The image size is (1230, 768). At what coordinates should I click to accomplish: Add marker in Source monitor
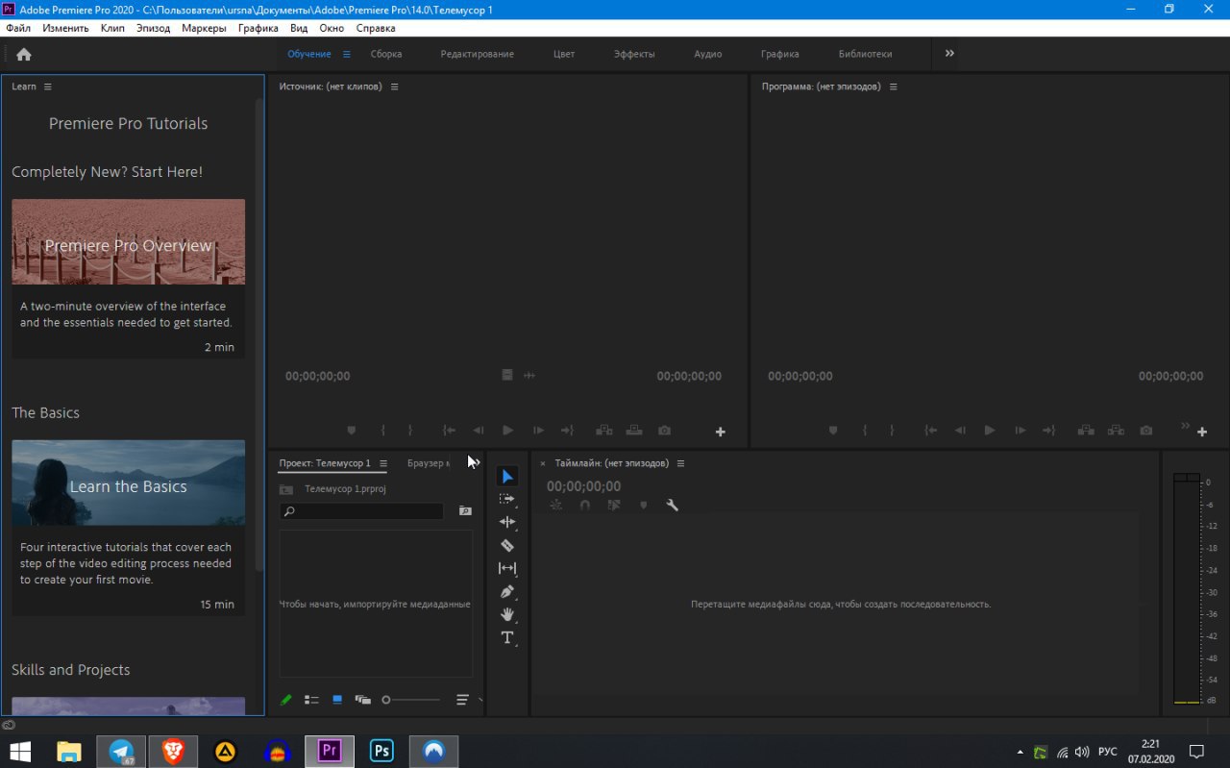click(352, 431)
